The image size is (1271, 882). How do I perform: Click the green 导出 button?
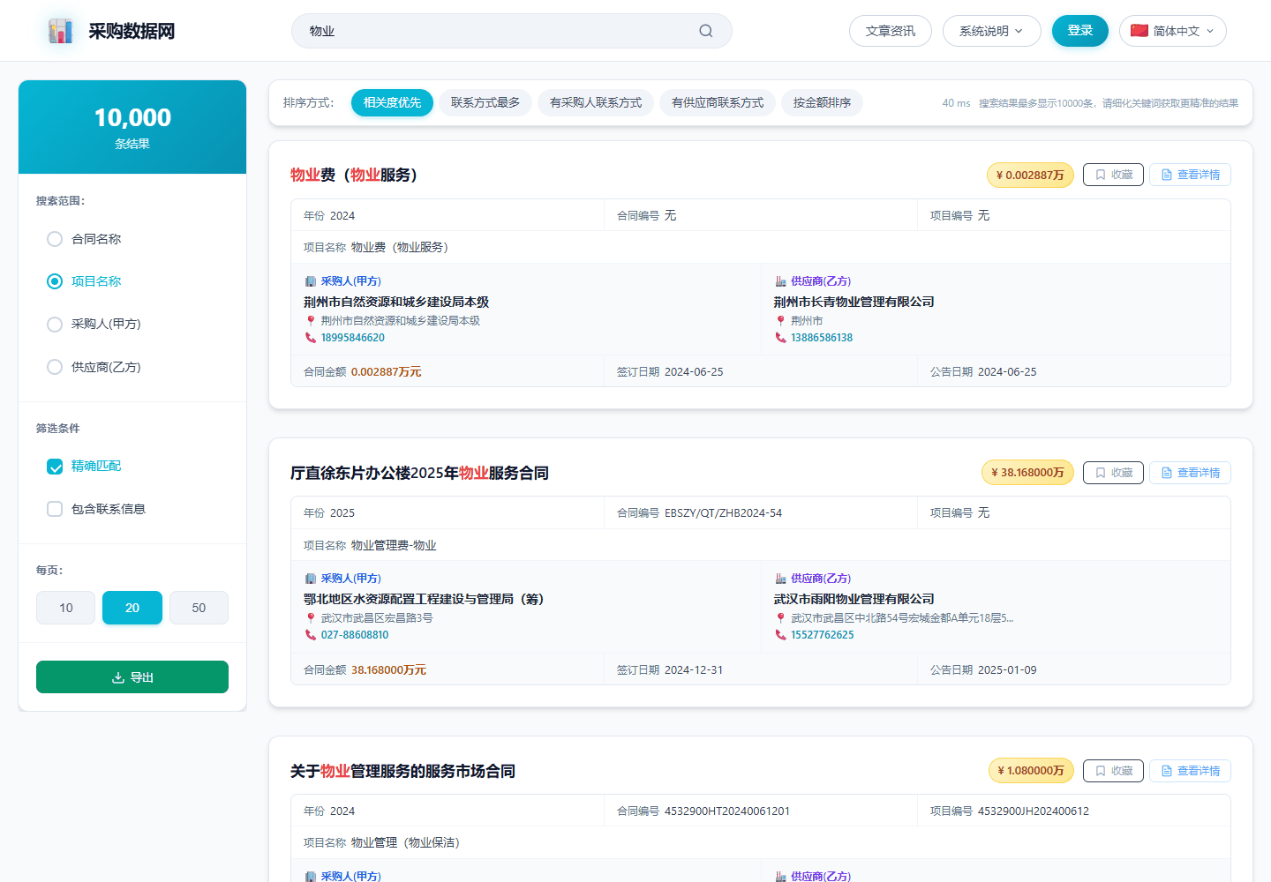point(132,677)
